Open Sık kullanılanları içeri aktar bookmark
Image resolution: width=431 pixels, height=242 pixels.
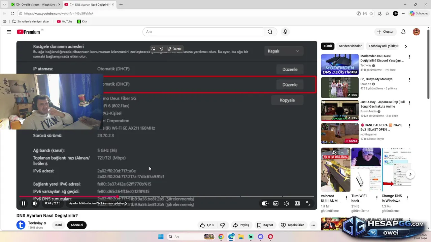[x=31, y=22]
